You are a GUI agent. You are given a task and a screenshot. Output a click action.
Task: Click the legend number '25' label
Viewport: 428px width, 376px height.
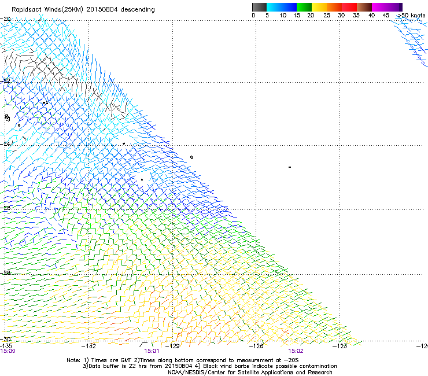point(327,16)
